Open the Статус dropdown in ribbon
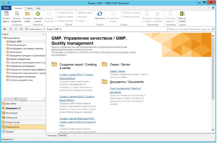Viewport: 217px width, 143px height. pyautogui.click(x=81, y=21)
